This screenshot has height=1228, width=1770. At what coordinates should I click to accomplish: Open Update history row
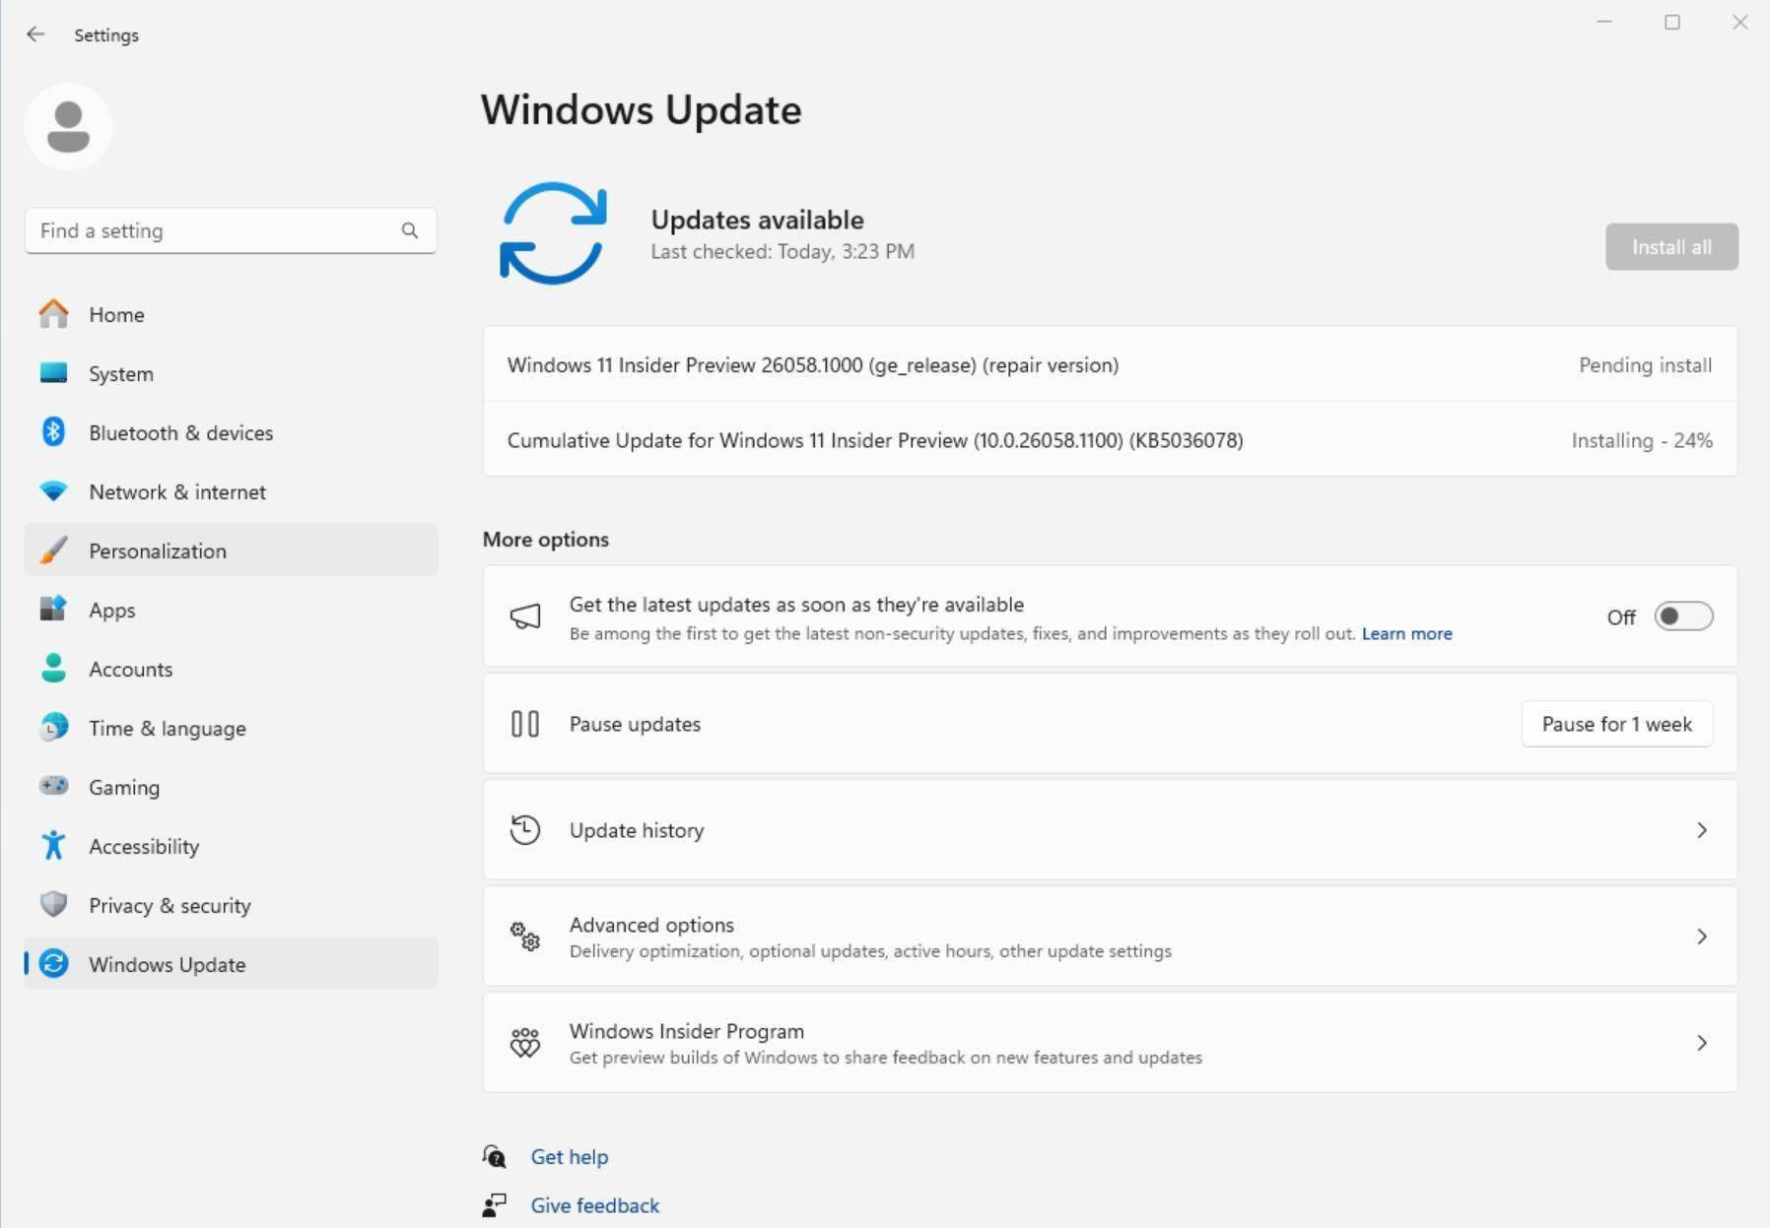pos(1110,830)
